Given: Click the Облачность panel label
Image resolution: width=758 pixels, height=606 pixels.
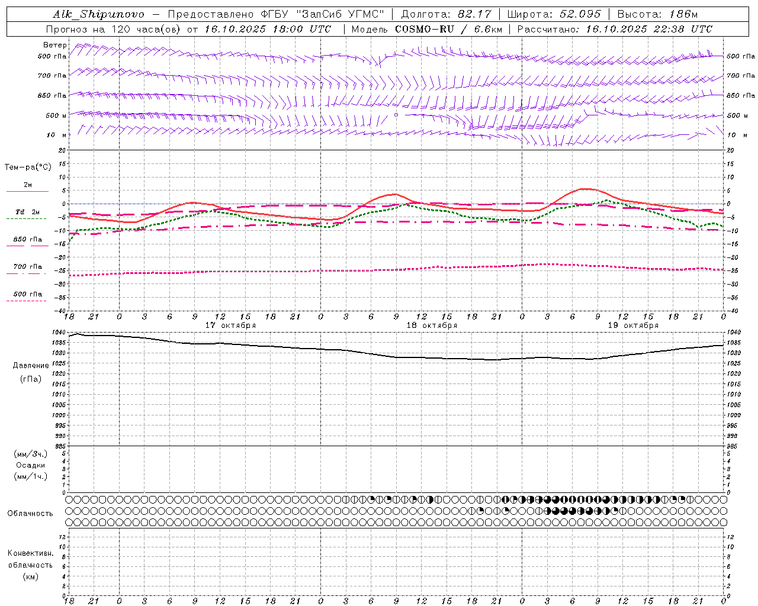Looking at the screenshot, I should (x=30, y=514).
